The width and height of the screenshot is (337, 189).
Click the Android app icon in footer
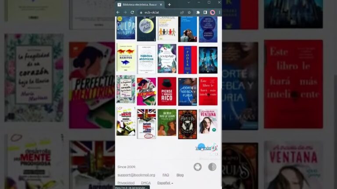pos(197,167)
